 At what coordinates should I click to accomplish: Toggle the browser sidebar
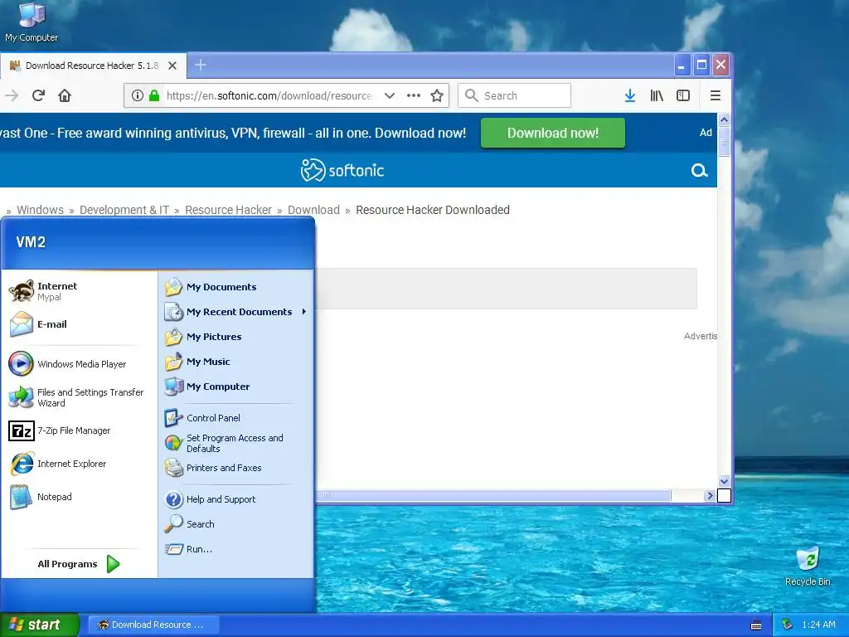tap(683, 96)
